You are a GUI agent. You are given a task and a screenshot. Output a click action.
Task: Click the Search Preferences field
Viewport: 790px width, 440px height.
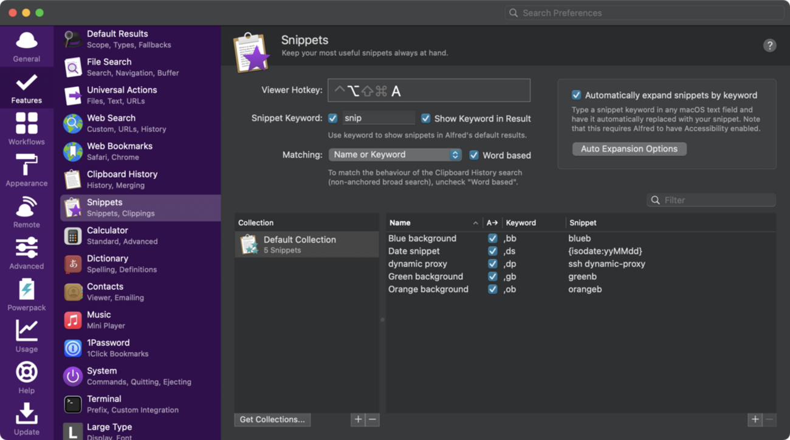click(x=645, y=13)
